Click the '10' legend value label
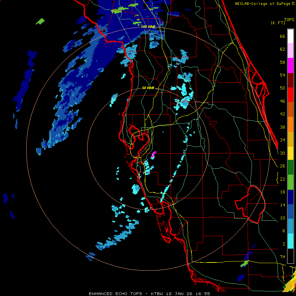This screenshot has width=296, height=296. 283,218
